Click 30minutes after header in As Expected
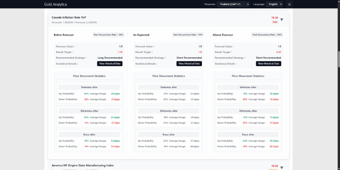Viewport: 340px width, 170px height. (x=168, y=111)
